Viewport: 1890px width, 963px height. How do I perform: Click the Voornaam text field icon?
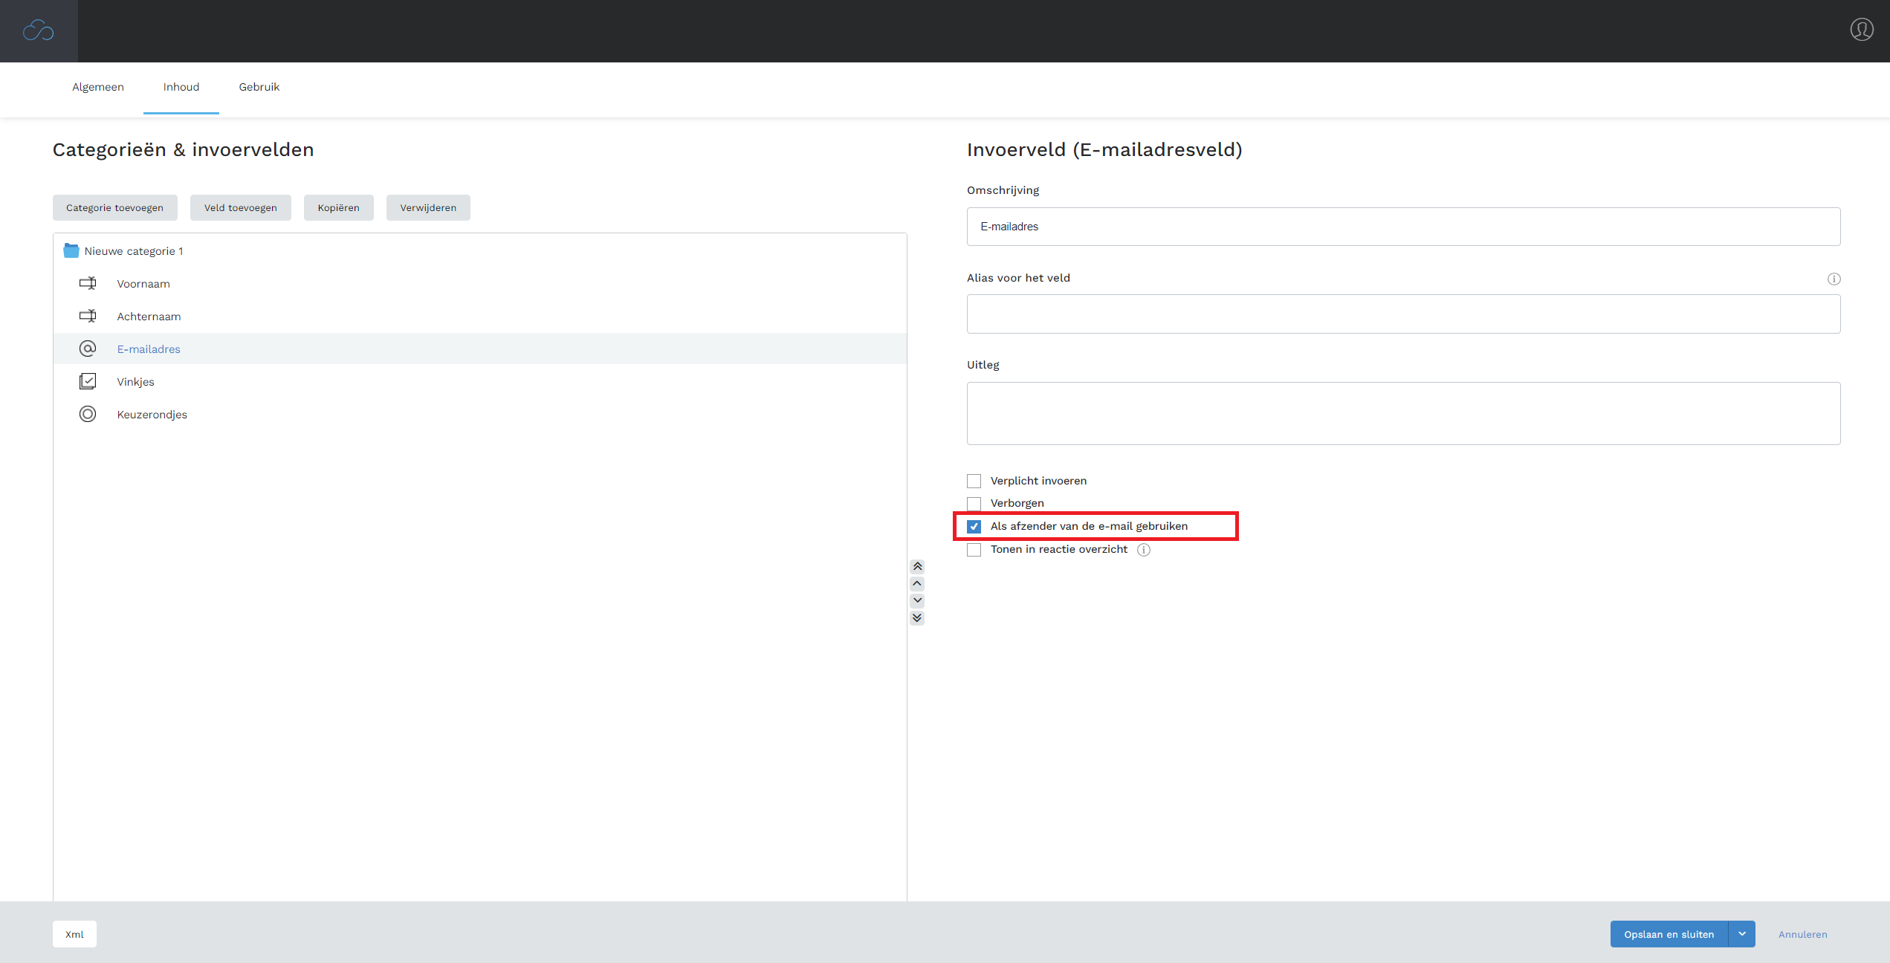[x=88, y=283]
